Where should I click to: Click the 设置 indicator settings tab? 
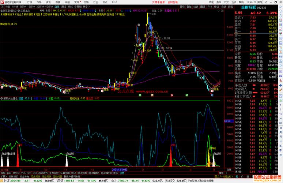[122, 173]
